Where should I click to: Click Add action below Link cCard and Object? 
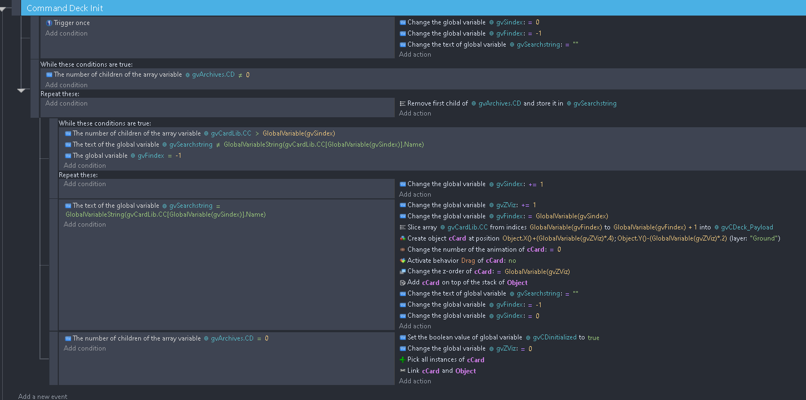click(415, 381)
